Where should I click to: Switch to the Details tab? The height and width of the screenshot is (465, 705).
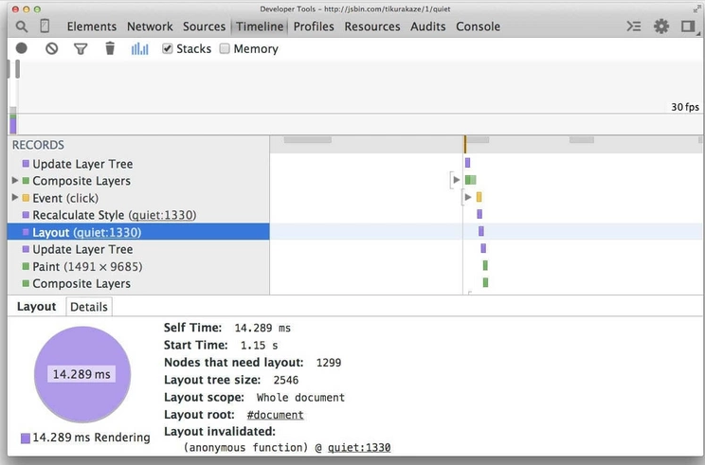coord(89,307)
